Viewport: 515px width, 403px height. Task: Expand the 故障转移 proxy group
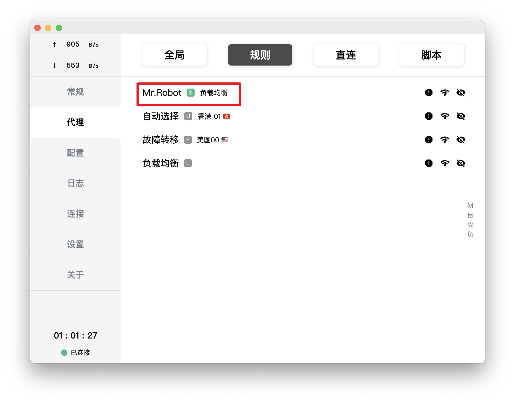pos(161,140)
